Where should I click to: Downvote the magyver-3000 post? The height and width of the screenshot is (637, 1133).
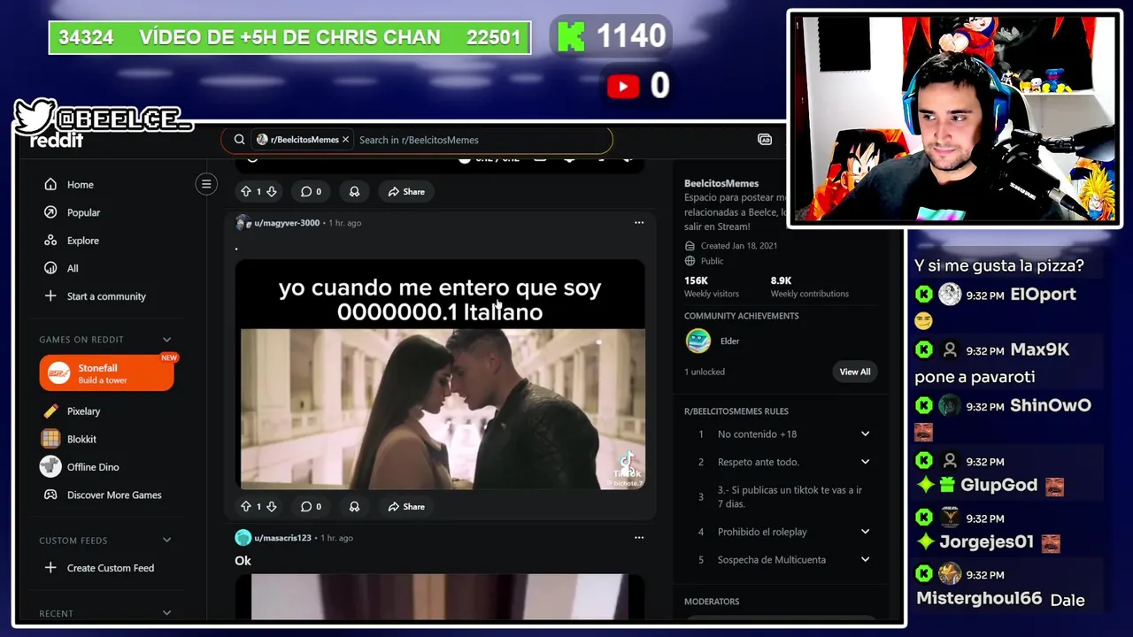[272, 507]
